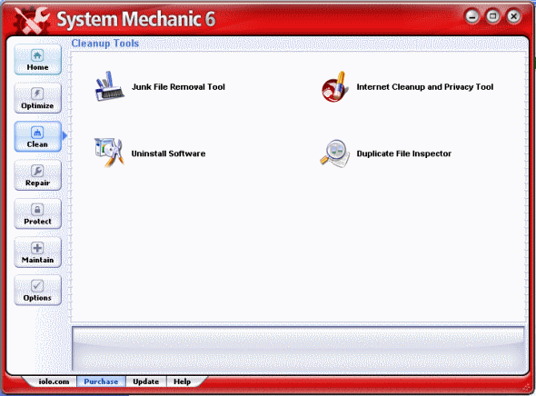
Task: Open the Home section
Action: pyautogui.click(x=37, y=60)
